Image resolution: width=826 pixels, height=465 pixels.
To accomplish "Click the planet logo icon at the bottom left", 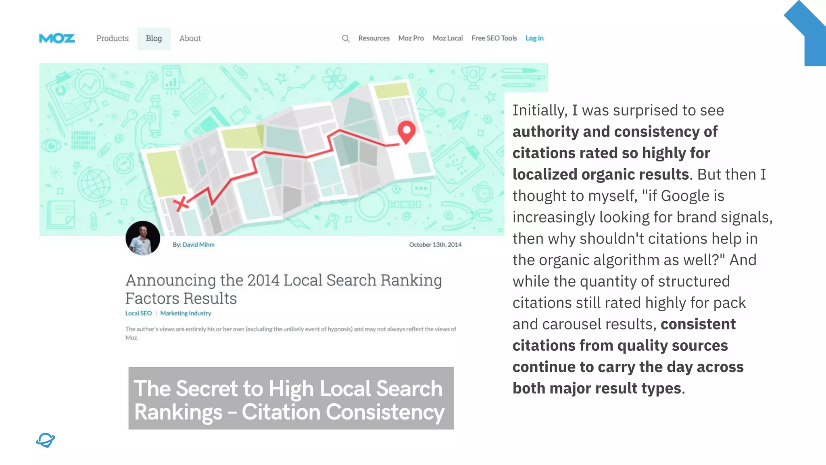I will (45, 440).
